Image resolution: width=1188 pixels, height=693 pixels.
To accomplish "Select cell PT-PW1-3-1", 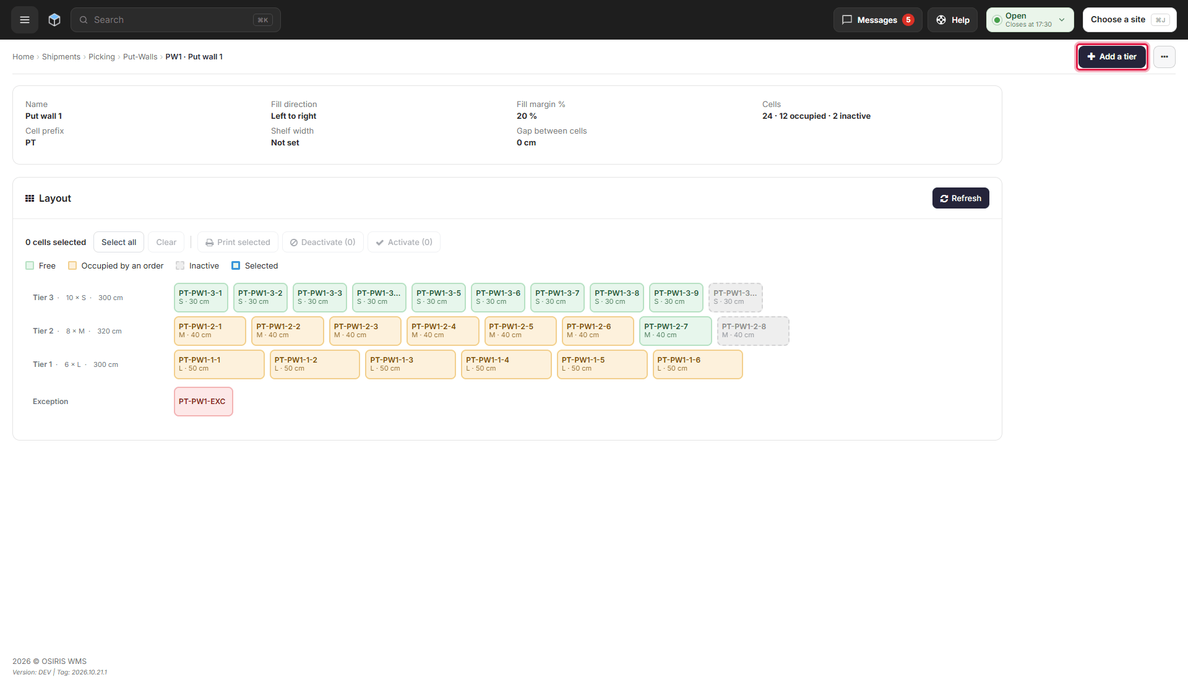I will [x=201, y=298].
